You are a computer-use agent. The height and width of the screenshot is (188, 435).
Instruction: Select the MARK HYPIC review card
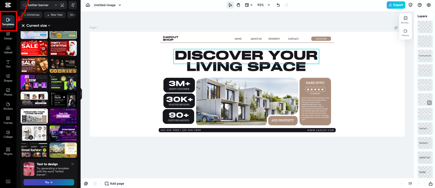(x=315, y=101)
